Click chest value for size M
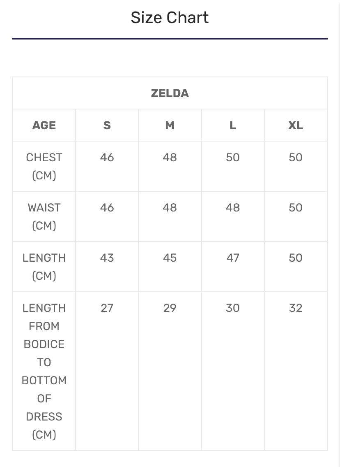340x467 pixels. (x=170, y=158)
